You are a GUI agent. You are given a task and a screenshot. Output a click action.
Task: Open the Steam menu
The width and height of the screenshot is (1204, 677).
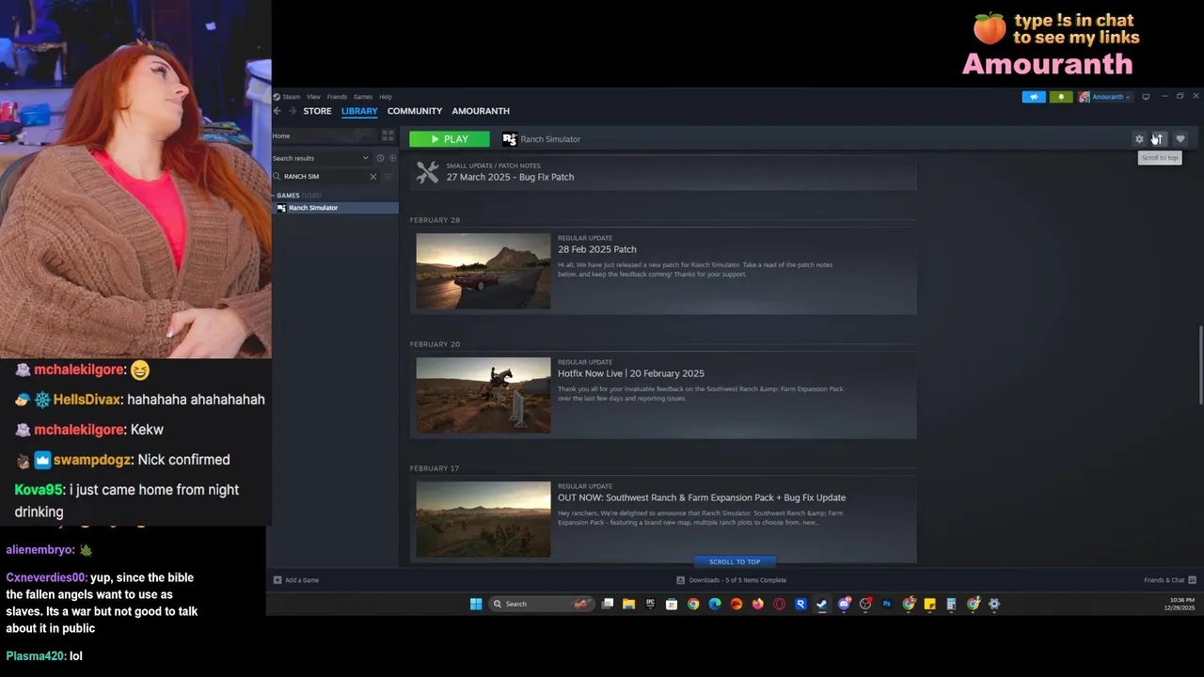pyautogui.click(x=292, y=97)
